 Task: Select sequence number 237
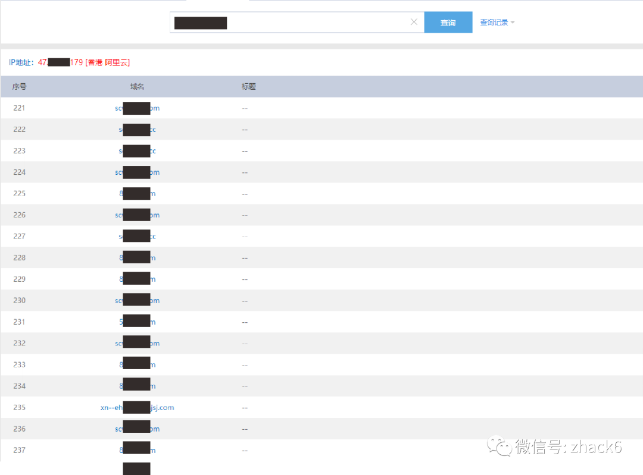coord(19,450)
